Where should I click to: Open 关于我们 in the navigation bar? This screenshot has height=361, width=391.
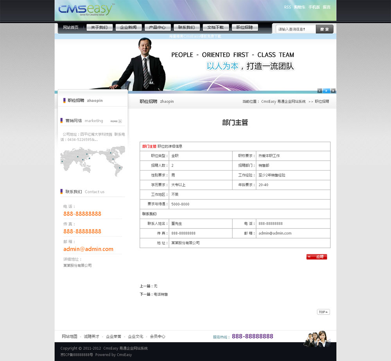pos(99,27)
